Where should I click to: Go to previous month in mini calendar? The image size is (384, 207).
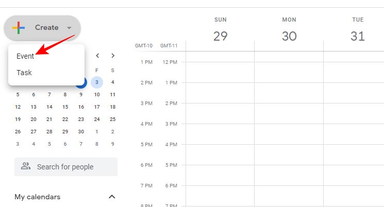tap(97, 56)
